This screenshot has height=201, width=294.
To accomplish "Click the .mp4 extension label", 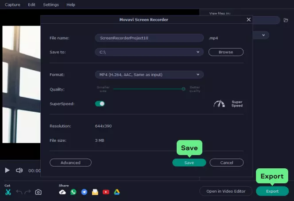I will (213, 38).
